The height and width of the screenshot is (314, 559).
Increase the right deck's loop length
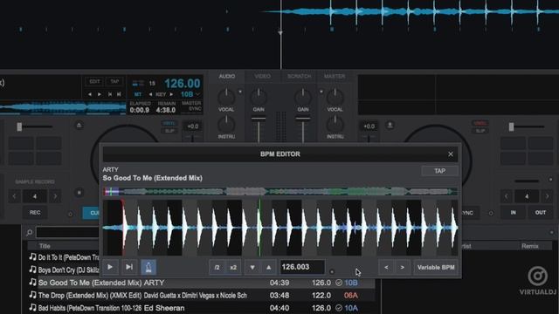pos(548,196)
